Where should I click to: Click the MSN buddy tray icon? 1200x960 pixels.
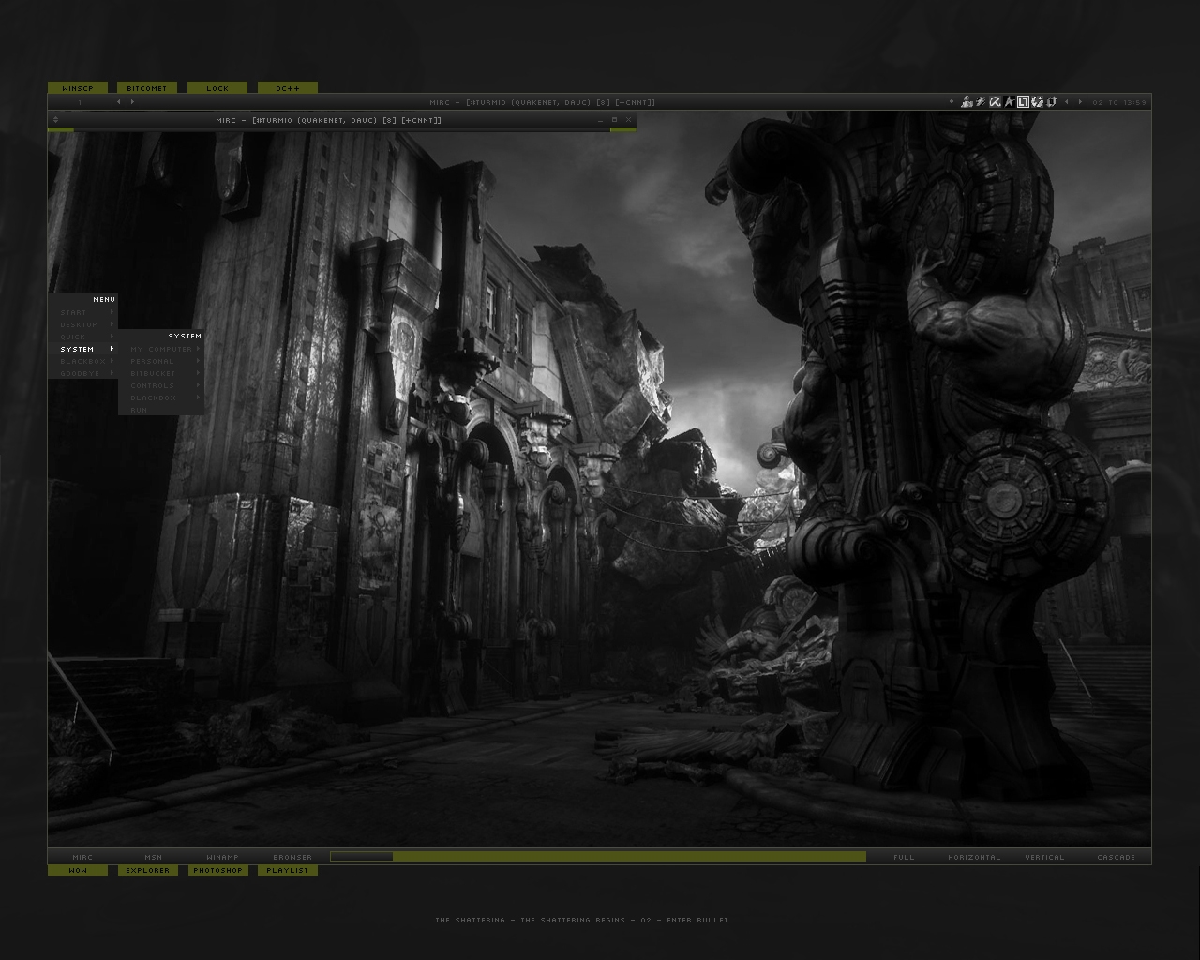coord(967,102)
